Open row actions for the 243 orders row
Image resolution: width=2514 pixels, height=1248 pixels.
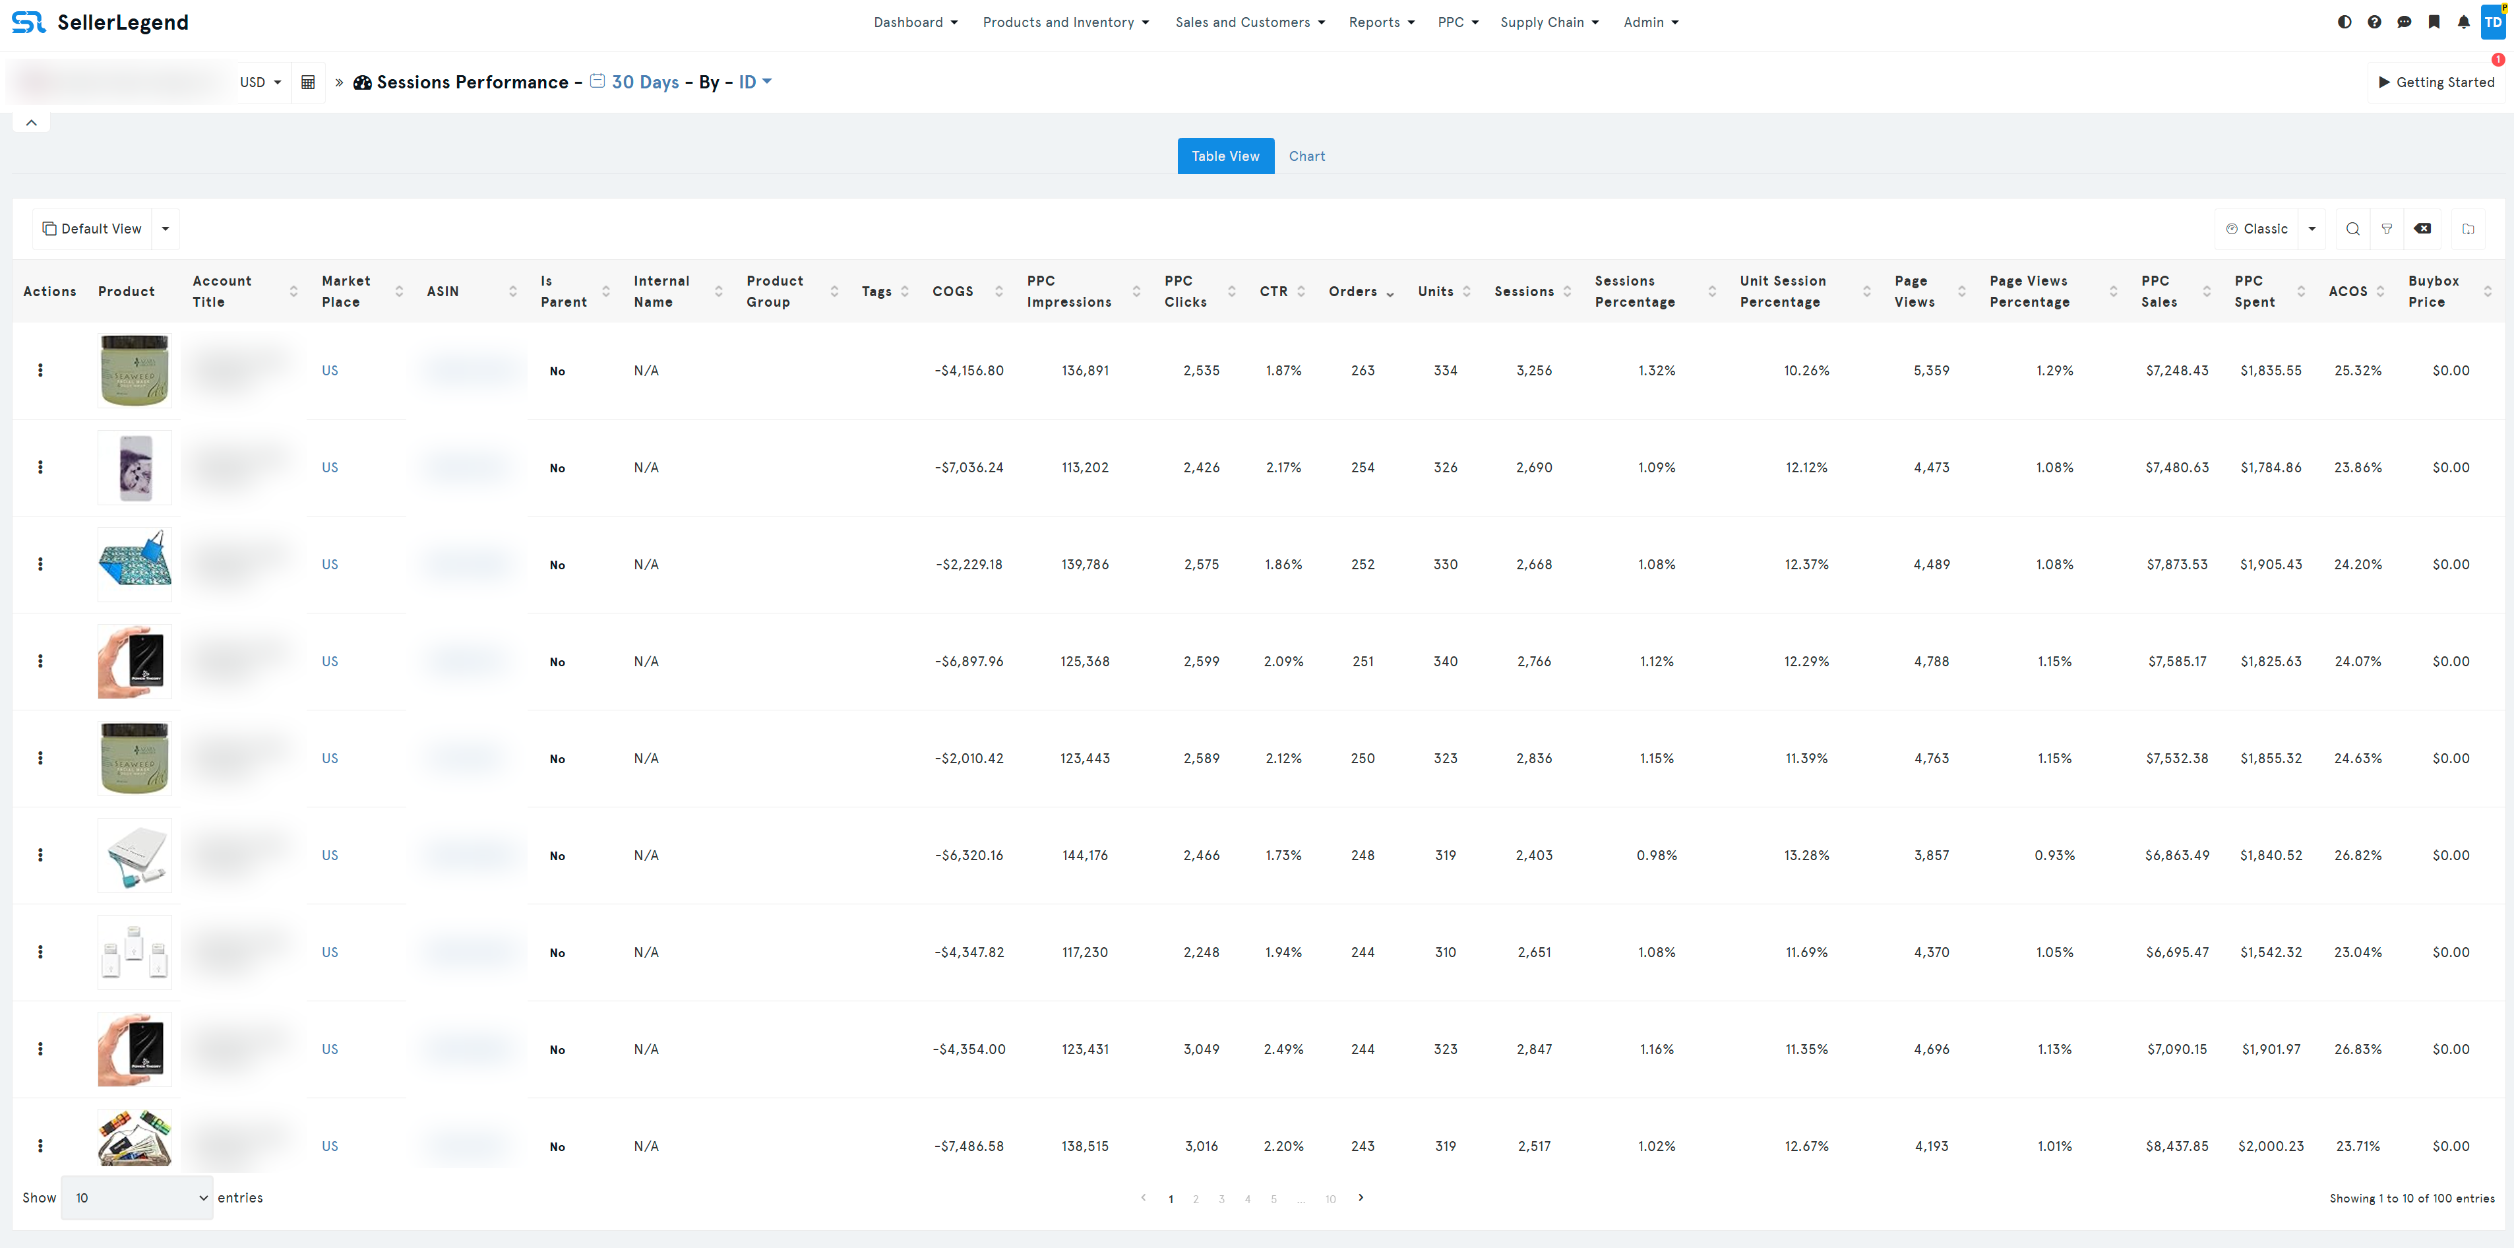[40, 1146]
